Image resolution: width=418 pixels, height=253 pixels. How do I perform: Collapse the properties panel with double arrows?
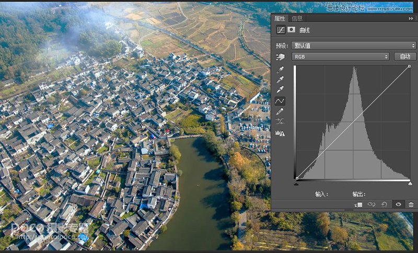click(411, 18)
